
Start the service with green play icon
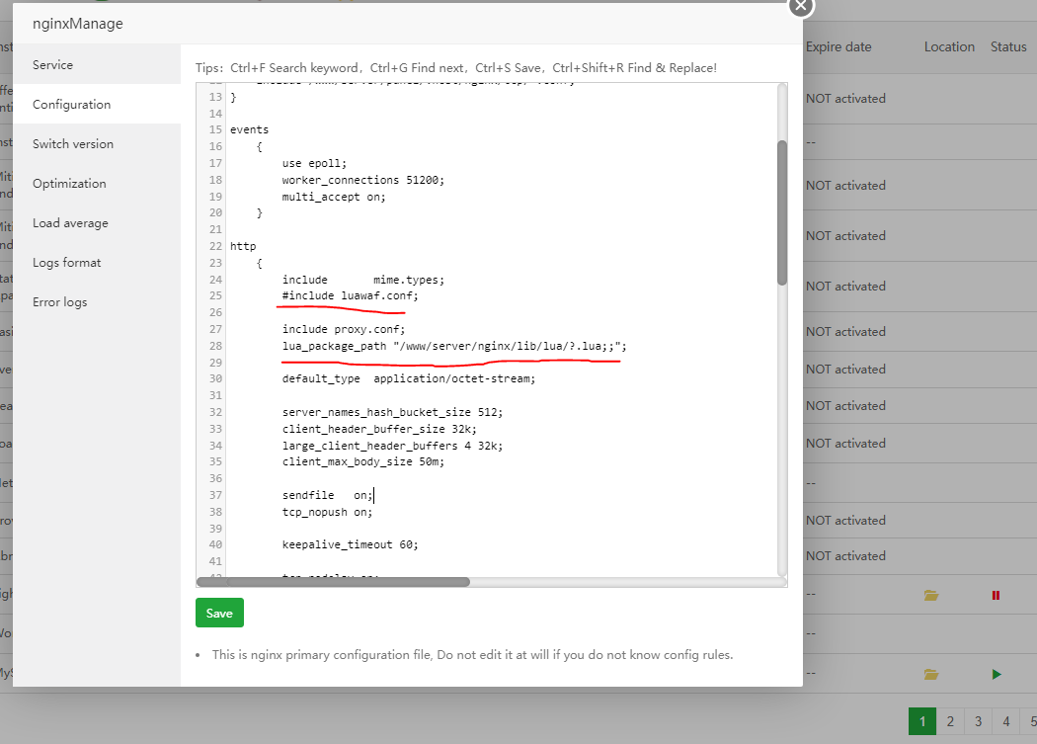(997, 675)
